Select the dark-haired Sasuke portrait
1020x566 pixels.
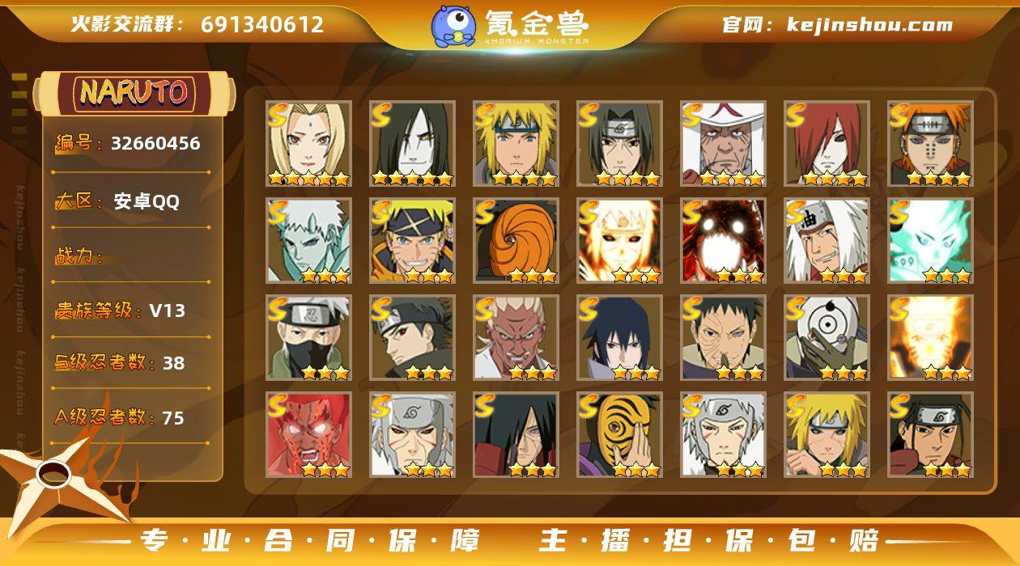(x=620, y=337)
